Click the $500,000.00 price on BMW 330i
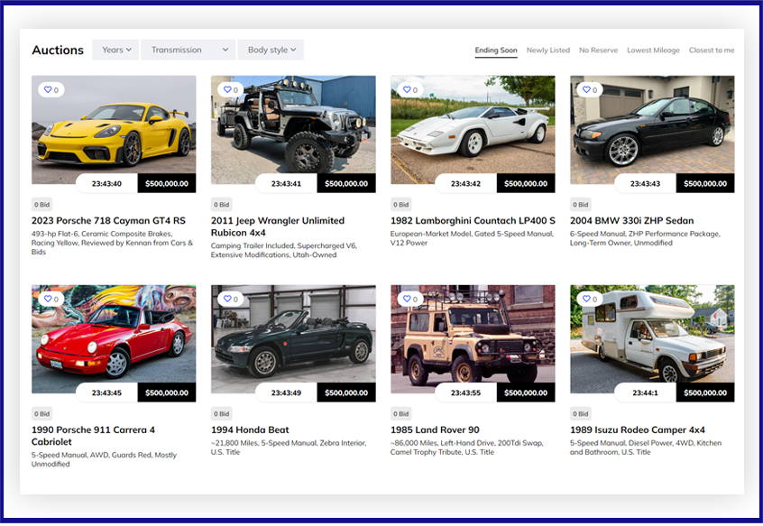Viewport: 763px width, 526px height. pos(705,183)
